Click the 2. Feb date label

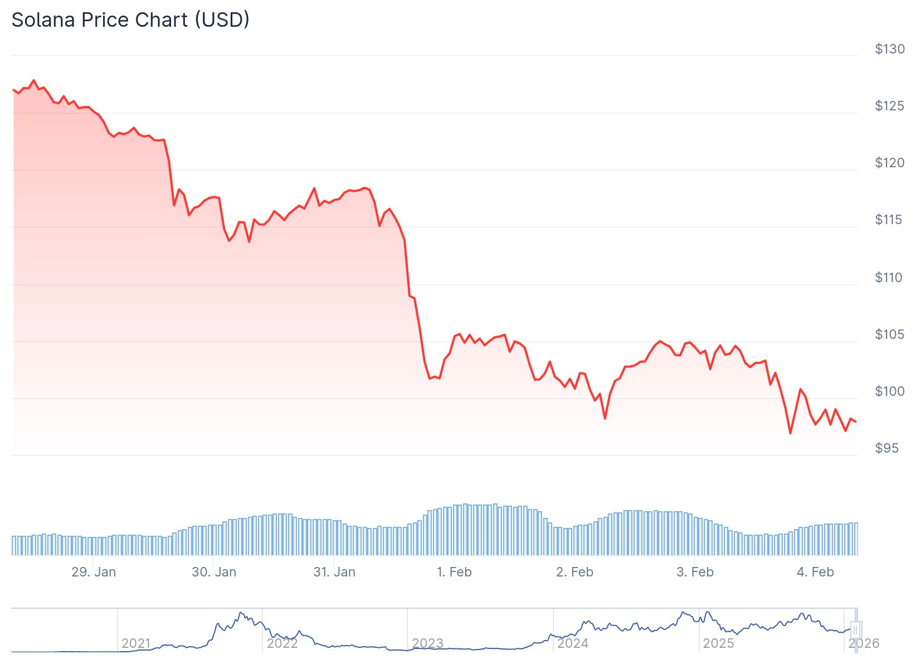coord(574,572)
